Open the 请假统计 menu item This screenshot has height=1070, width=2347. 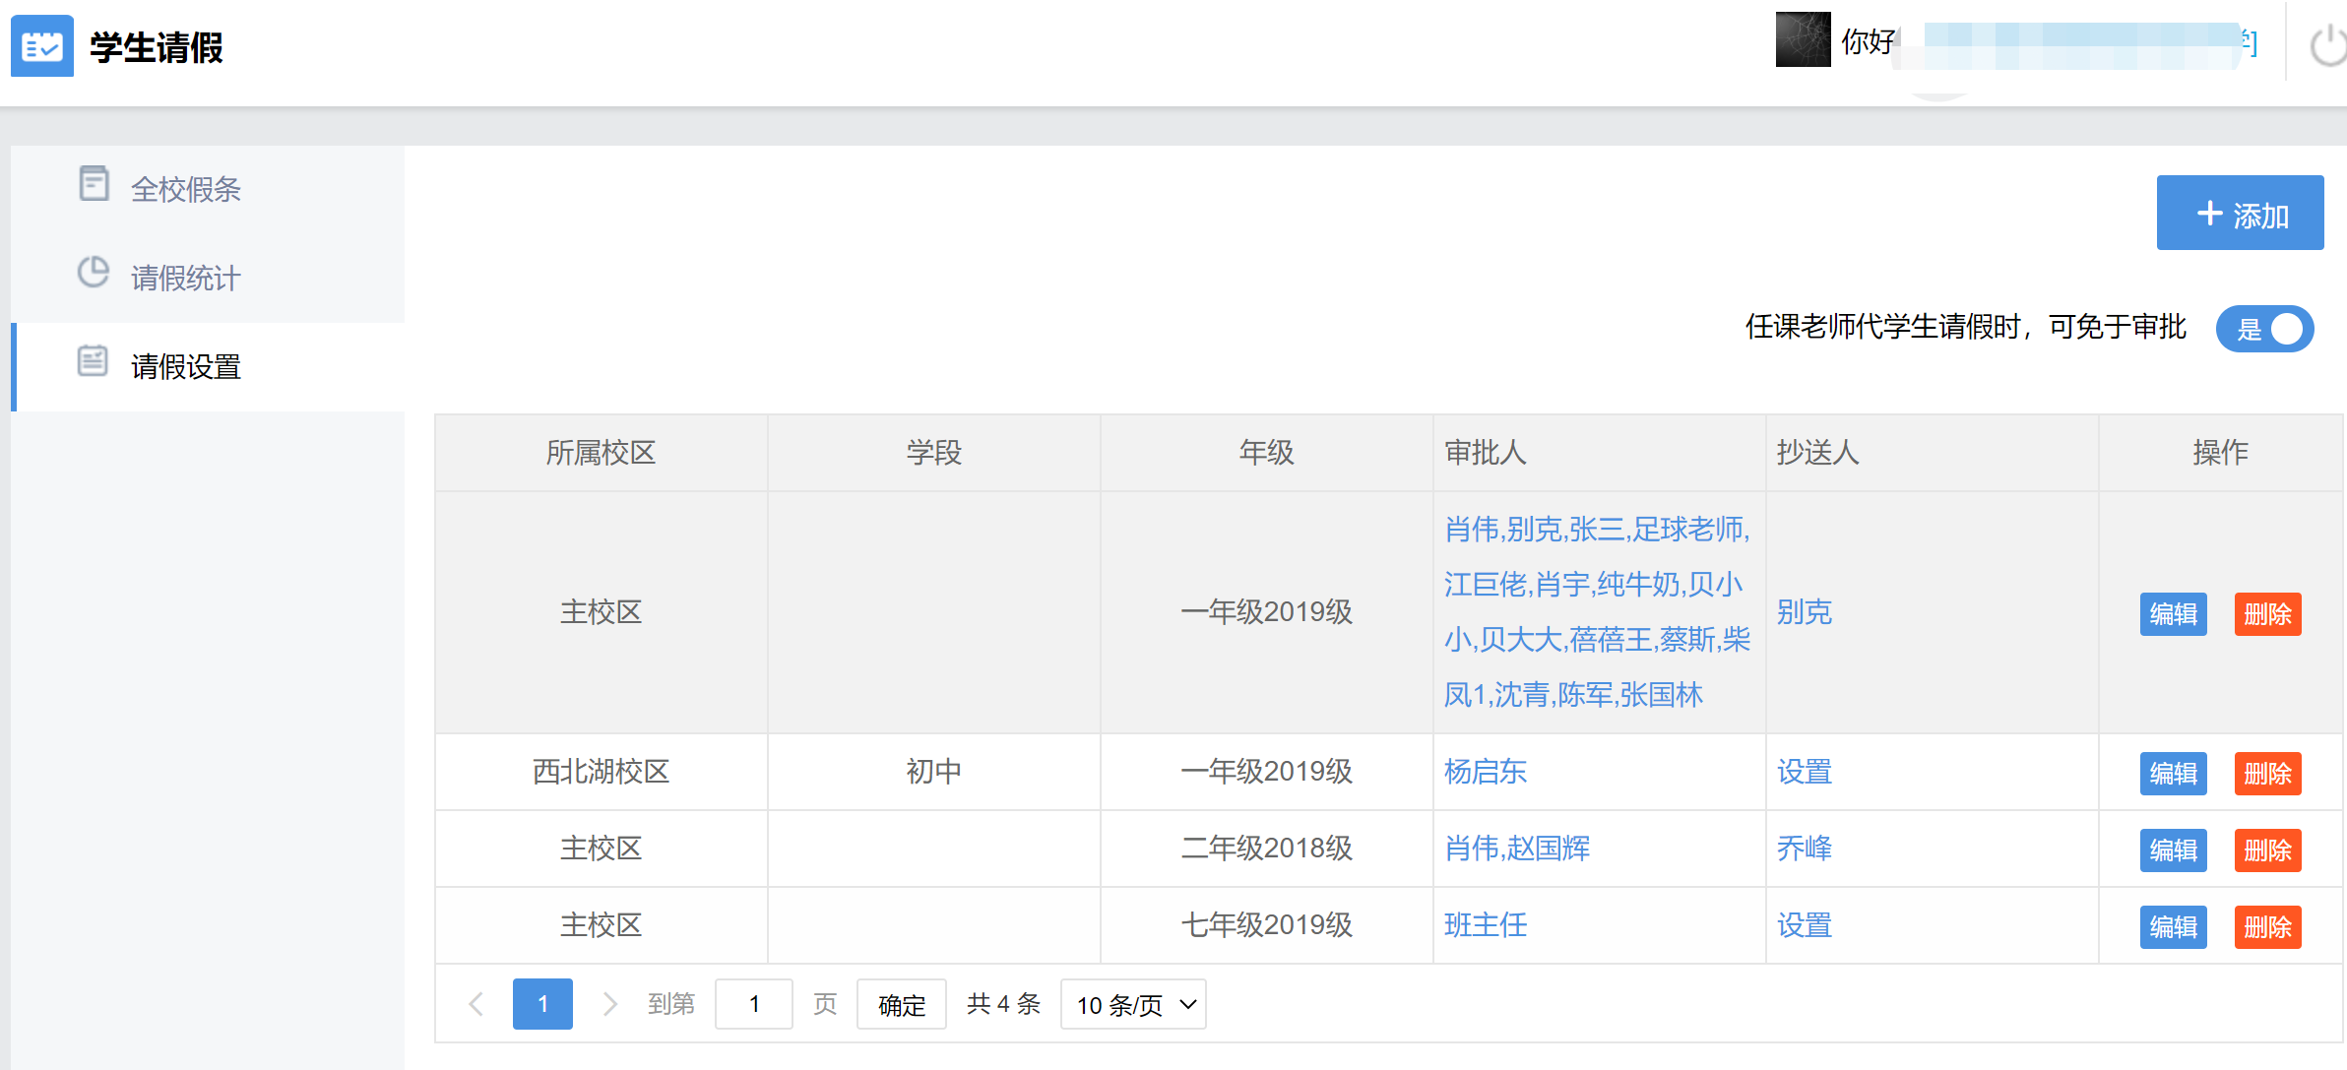point(185,278)
